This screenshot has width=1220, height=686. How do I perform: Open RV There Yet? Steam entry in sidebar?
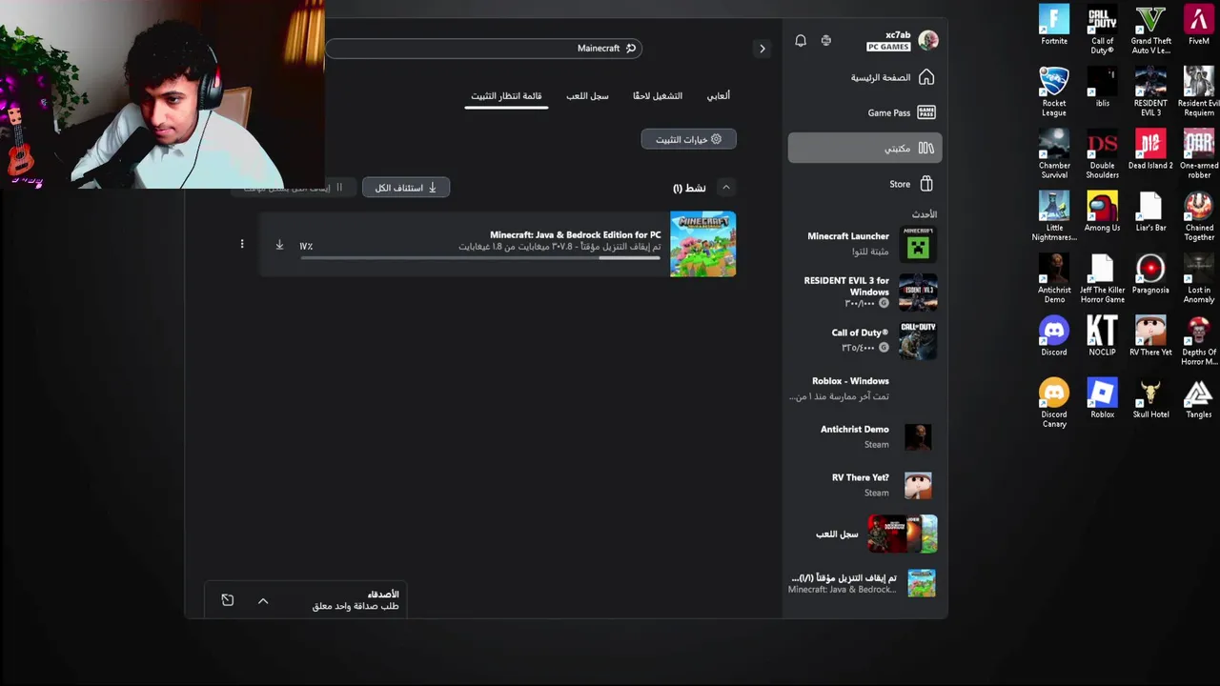pyautogui.click(x=864, y=485)
